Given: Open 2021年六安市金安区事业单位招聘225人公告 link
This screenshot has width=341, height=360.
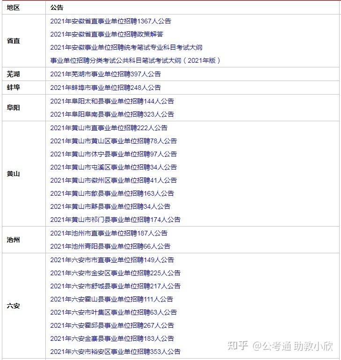Looking at the screenshot, I should coord(116,273).
